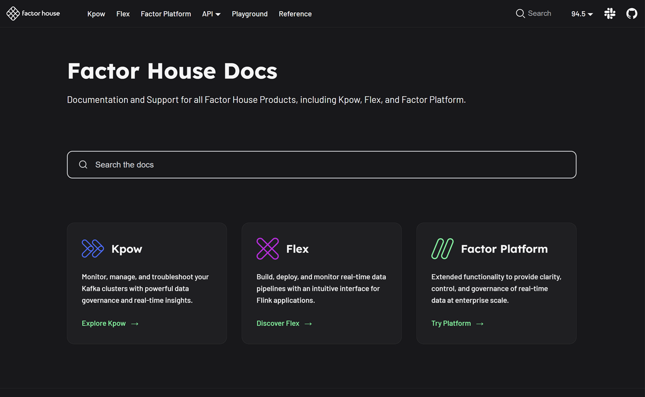
Task: Click the magnifier inside the docs search box
Action: tap(83, 165)
